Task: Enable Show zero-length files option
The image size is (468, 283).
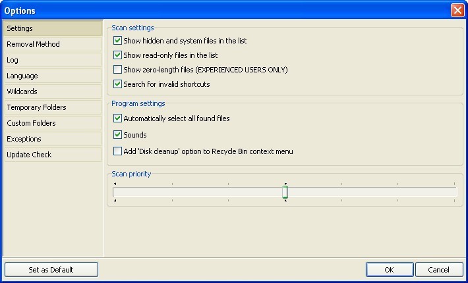Action: point(117,69)
